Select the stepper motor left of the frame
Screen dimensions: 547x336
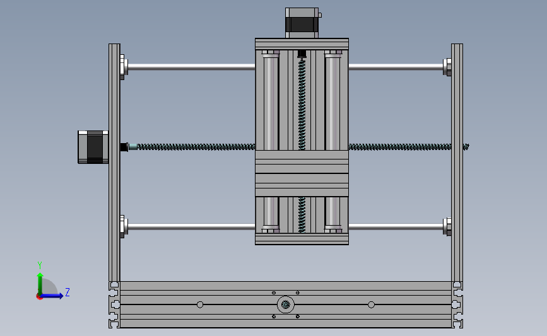[x=93, y=147]
